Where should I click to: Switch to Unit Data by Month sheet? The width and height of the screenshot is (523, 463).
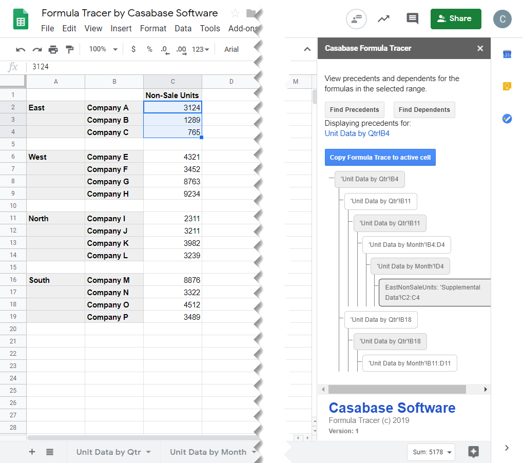[x=208, y=452]
